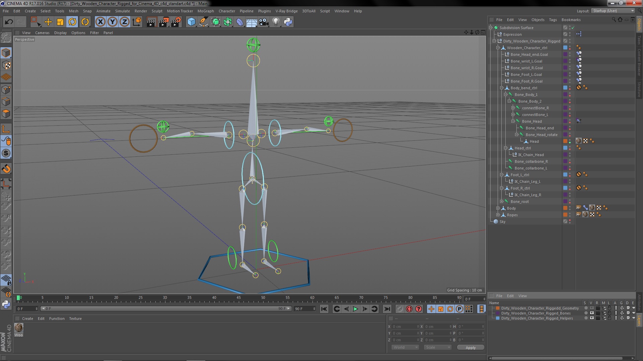Toggle Y axis lock
The width and height of the screenshot is (643, 361).
pos(113,22)
